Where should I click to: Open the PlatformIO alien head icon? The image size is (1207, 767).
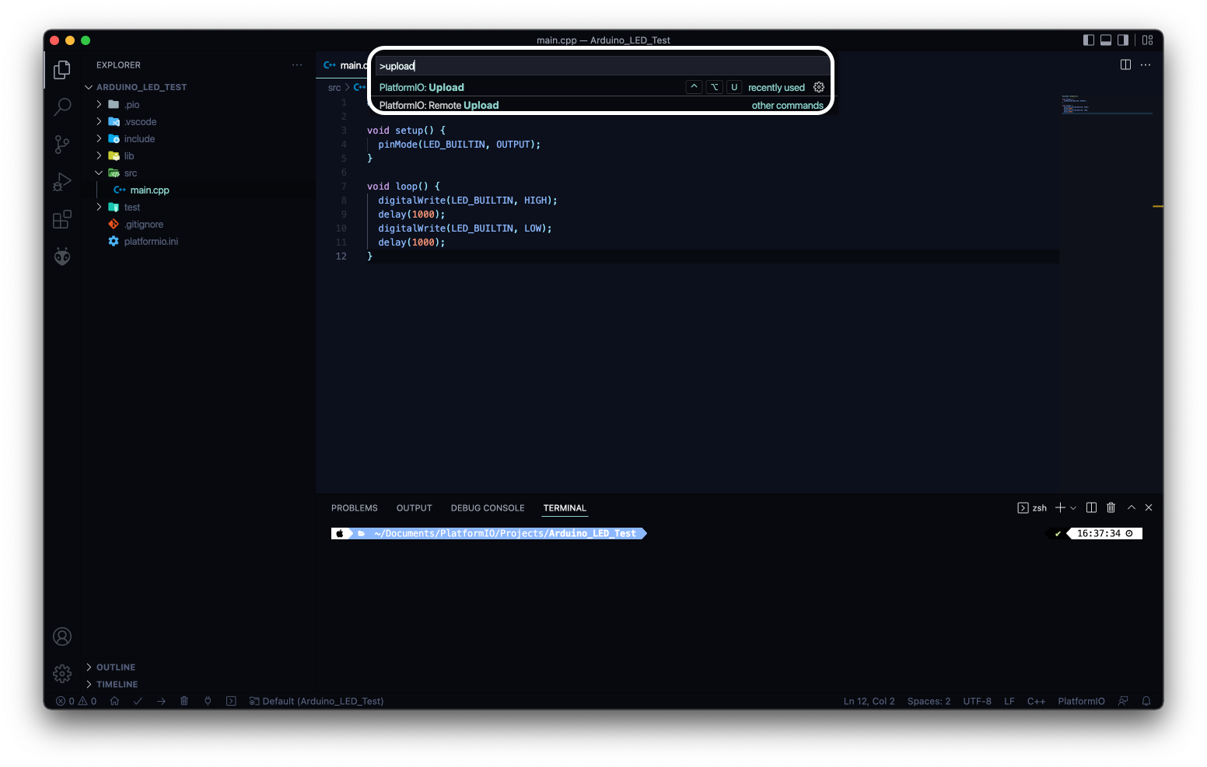[x=62, y=256]
